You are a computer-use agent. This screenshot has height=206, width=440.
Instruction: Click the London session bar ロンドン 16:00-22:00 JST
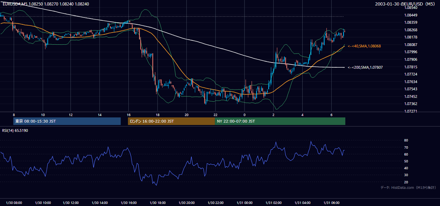click(171, 121)
